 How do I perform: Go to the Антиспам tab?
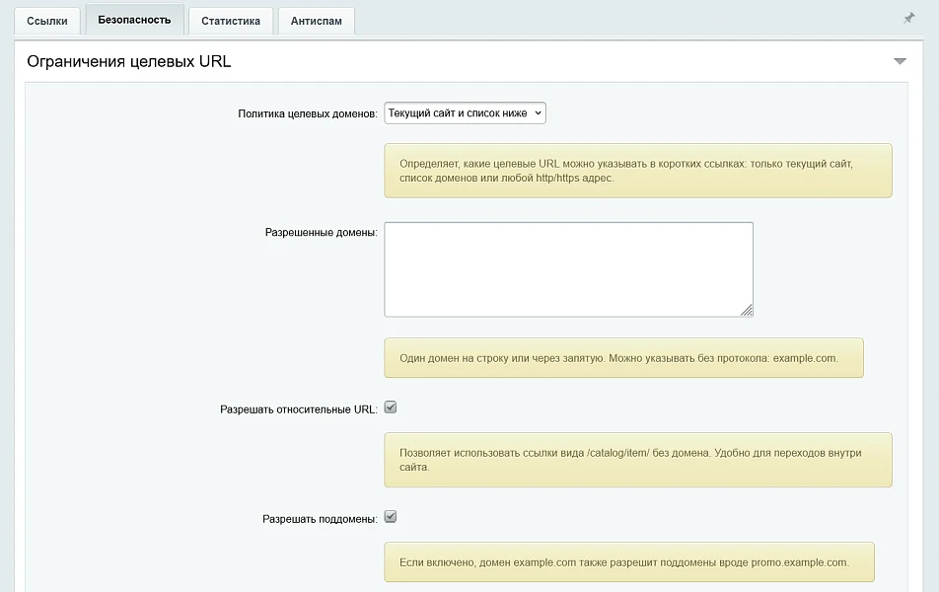317,21
